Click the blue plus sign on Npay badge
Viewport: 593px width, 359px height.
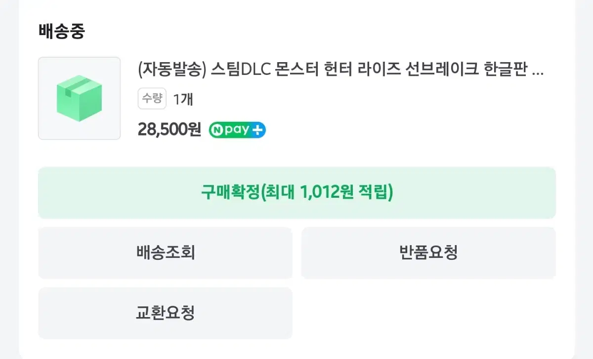(x=258, y=130)
